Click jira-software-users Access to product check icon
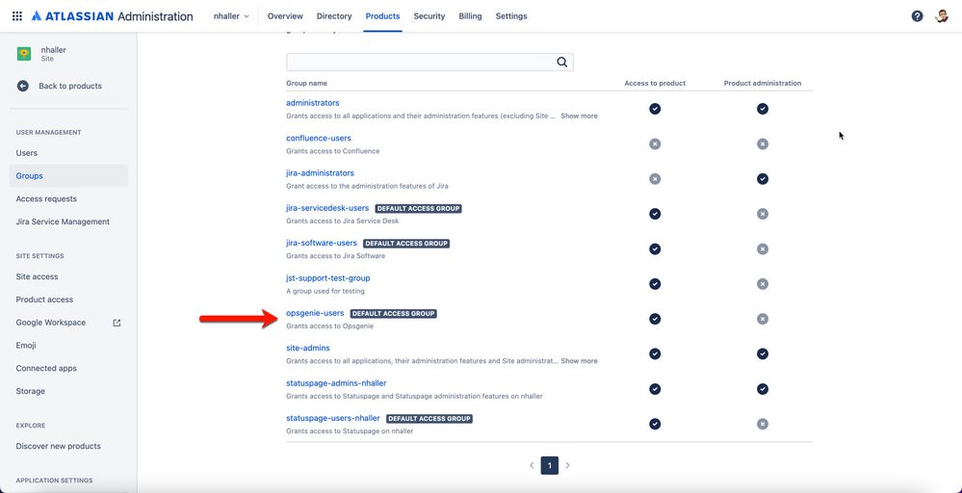 point(655,249)
